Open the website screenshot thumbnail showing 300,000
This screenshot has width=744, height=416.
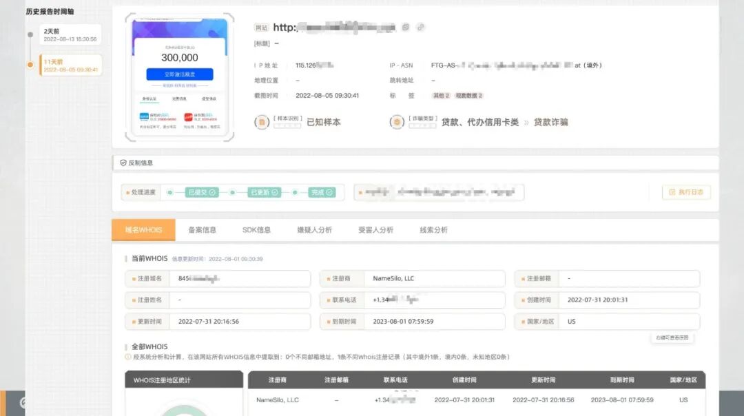coord(179,77)
